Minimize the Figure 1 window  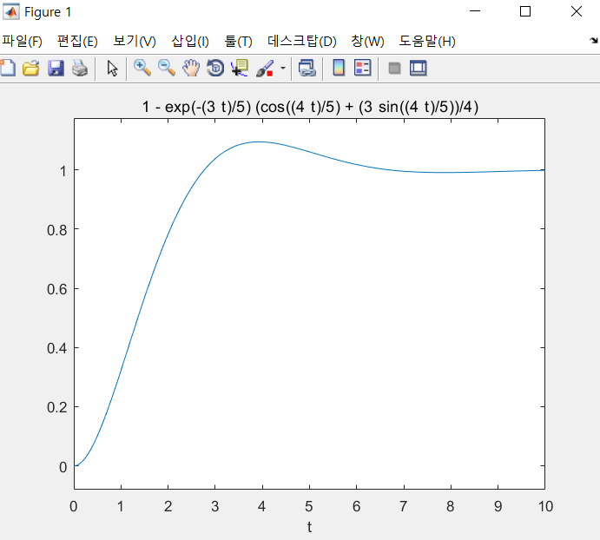475,11
